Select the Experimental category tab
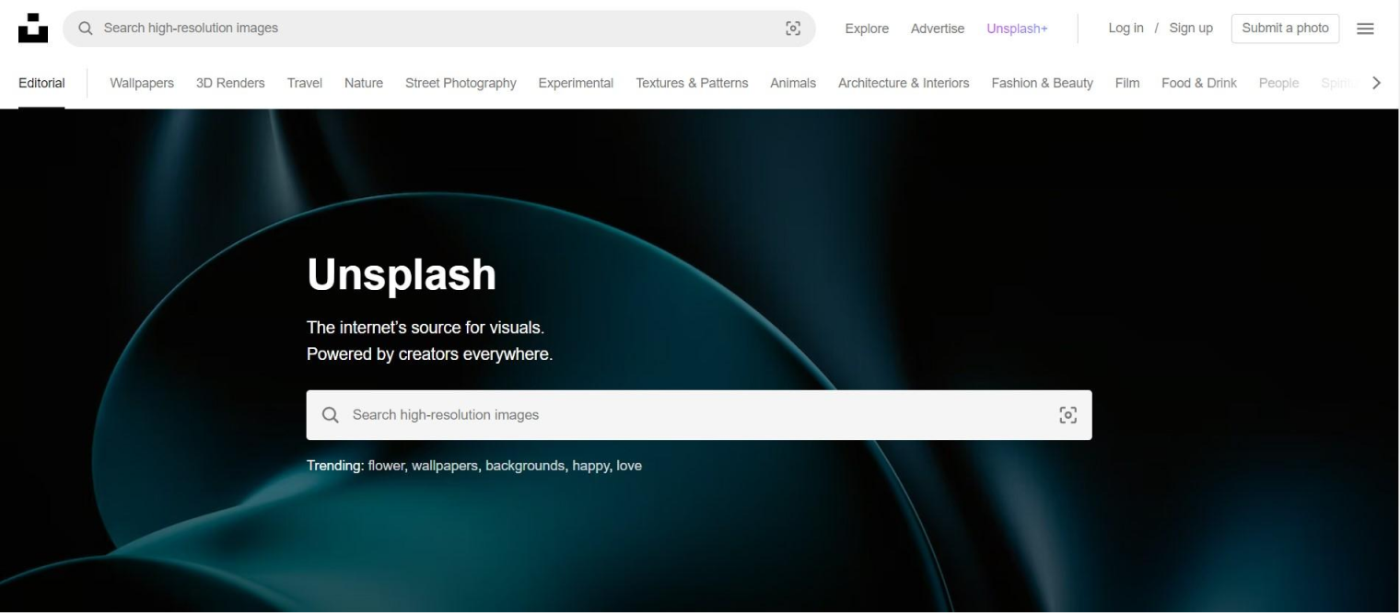 [x=576, y=83]
